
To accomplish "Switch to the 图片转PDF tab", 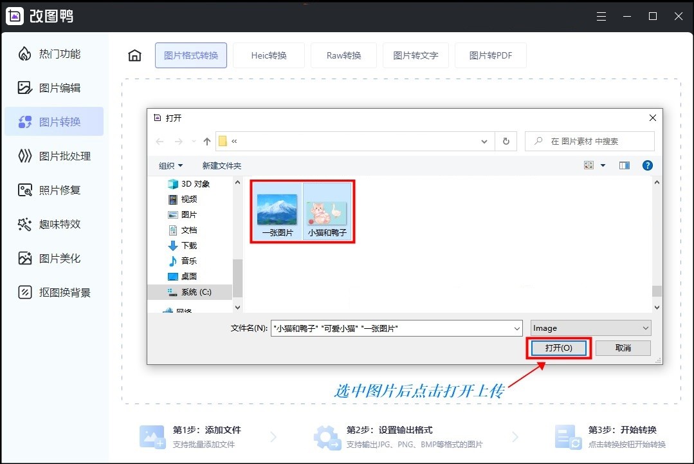I will pyautogui.click(x=491, y=55).
